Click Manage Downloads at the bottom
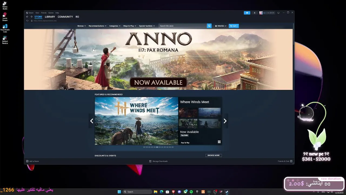Screen dimensions: 346x195 [158, 161]
